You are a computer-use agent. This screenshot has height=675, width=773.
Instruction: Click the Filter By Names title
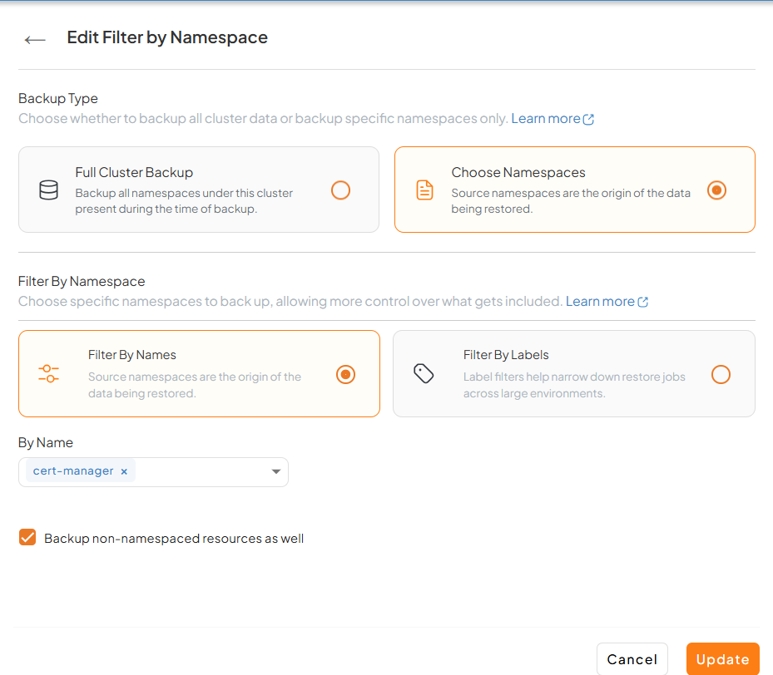(x=132, y=355)
